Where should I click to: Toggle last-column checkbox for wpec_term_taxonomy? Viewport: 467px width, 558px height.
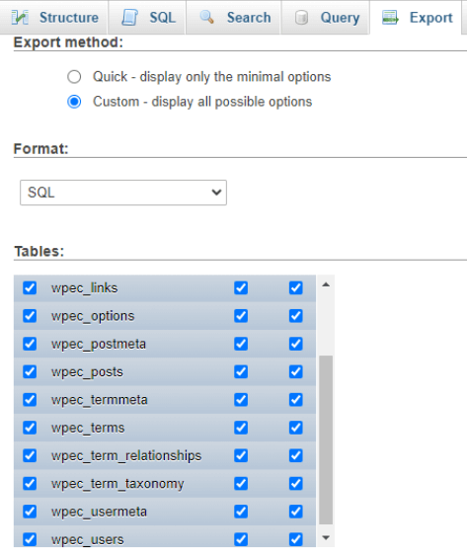pyautogui.click(x=295, y=483)
